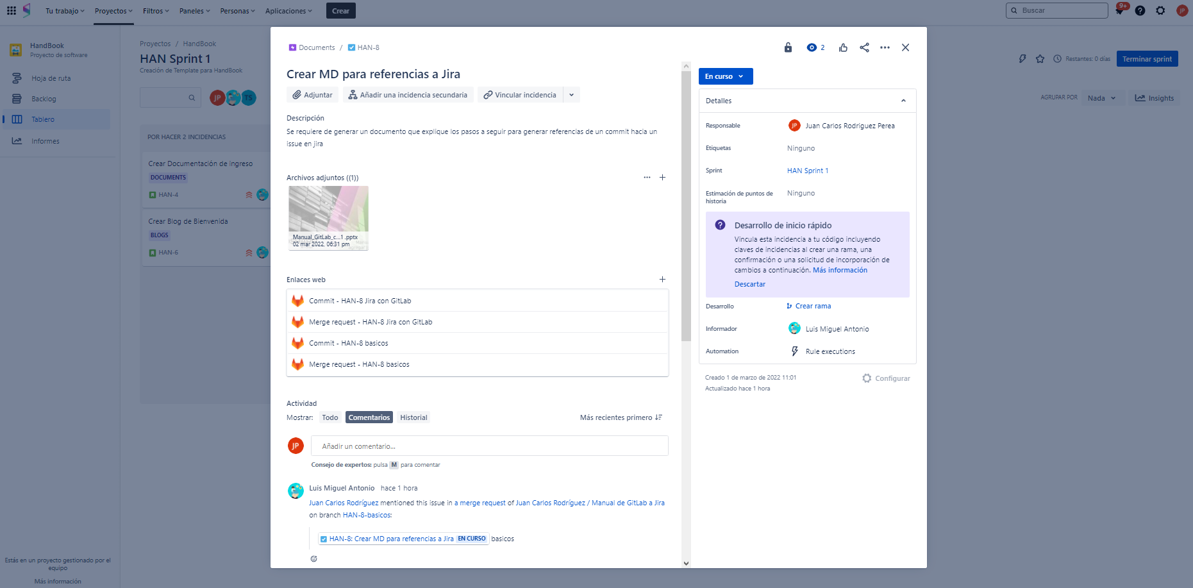Select the Todo activity tab
Viewport: 1193px width, 588px height.
(x=330, y=417)
